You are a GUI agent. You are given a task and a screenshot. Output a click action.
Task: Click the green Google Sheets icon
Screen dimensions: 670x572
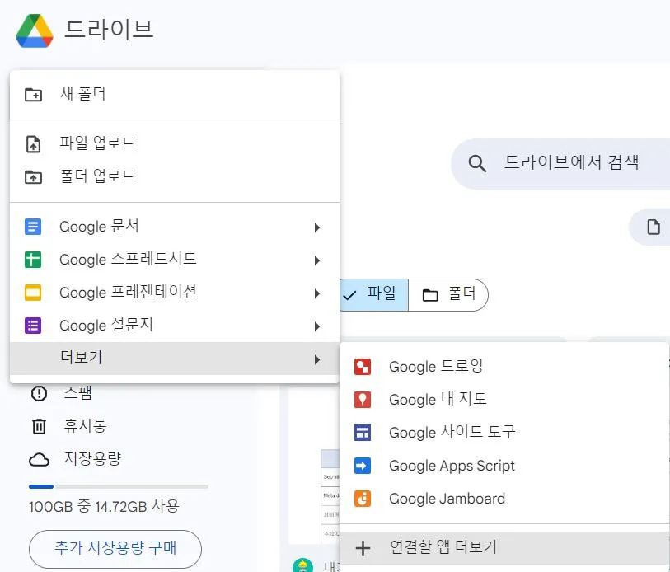(x=33, y=260)
